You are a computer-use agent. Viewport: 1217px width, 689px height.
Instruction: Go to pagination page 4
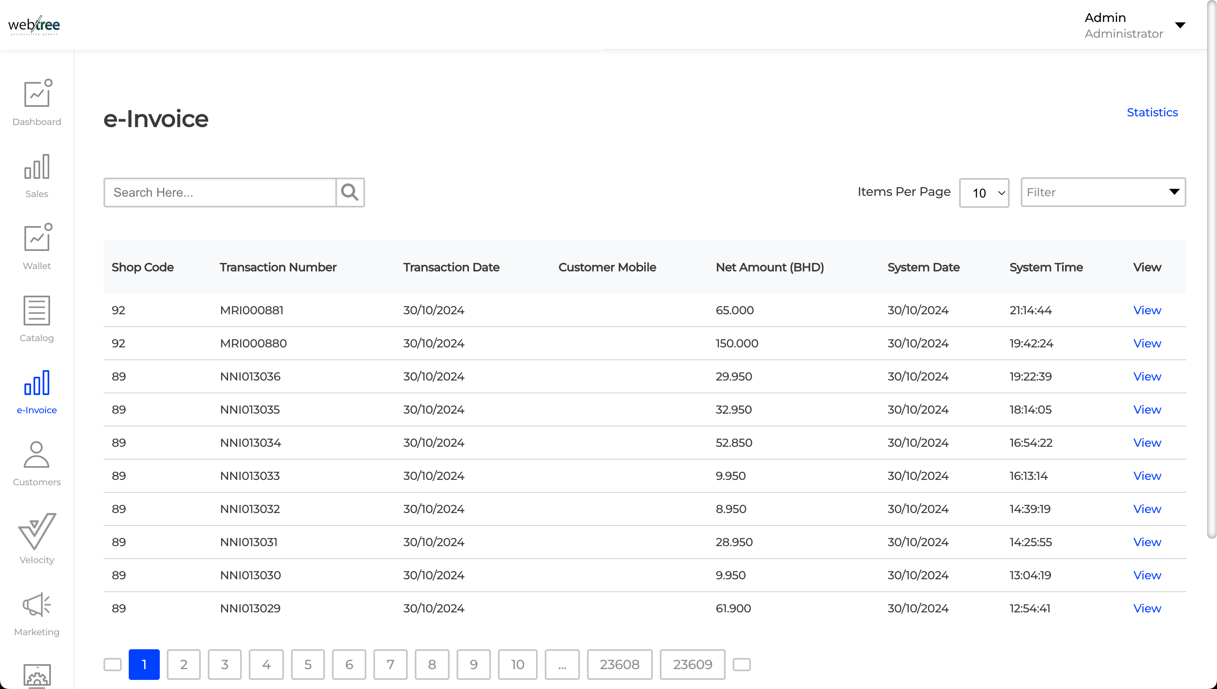point(266,665)
